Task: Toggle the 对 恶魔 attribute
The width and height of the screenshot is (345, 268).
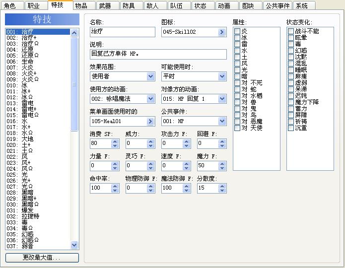Action: tap(237, 122)
